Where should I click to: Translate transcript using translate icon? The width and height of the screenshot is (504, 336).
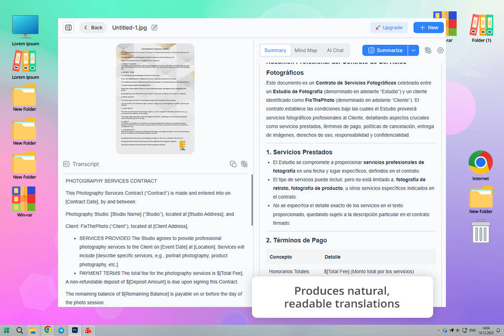244,164
